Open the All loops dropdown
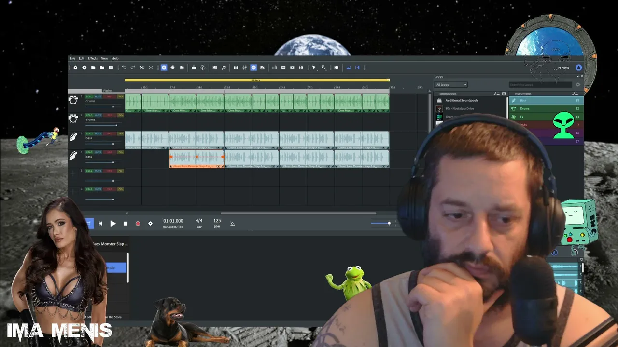Screen dimensions: 618x347 pyautogui.click(x=451, y=85)
